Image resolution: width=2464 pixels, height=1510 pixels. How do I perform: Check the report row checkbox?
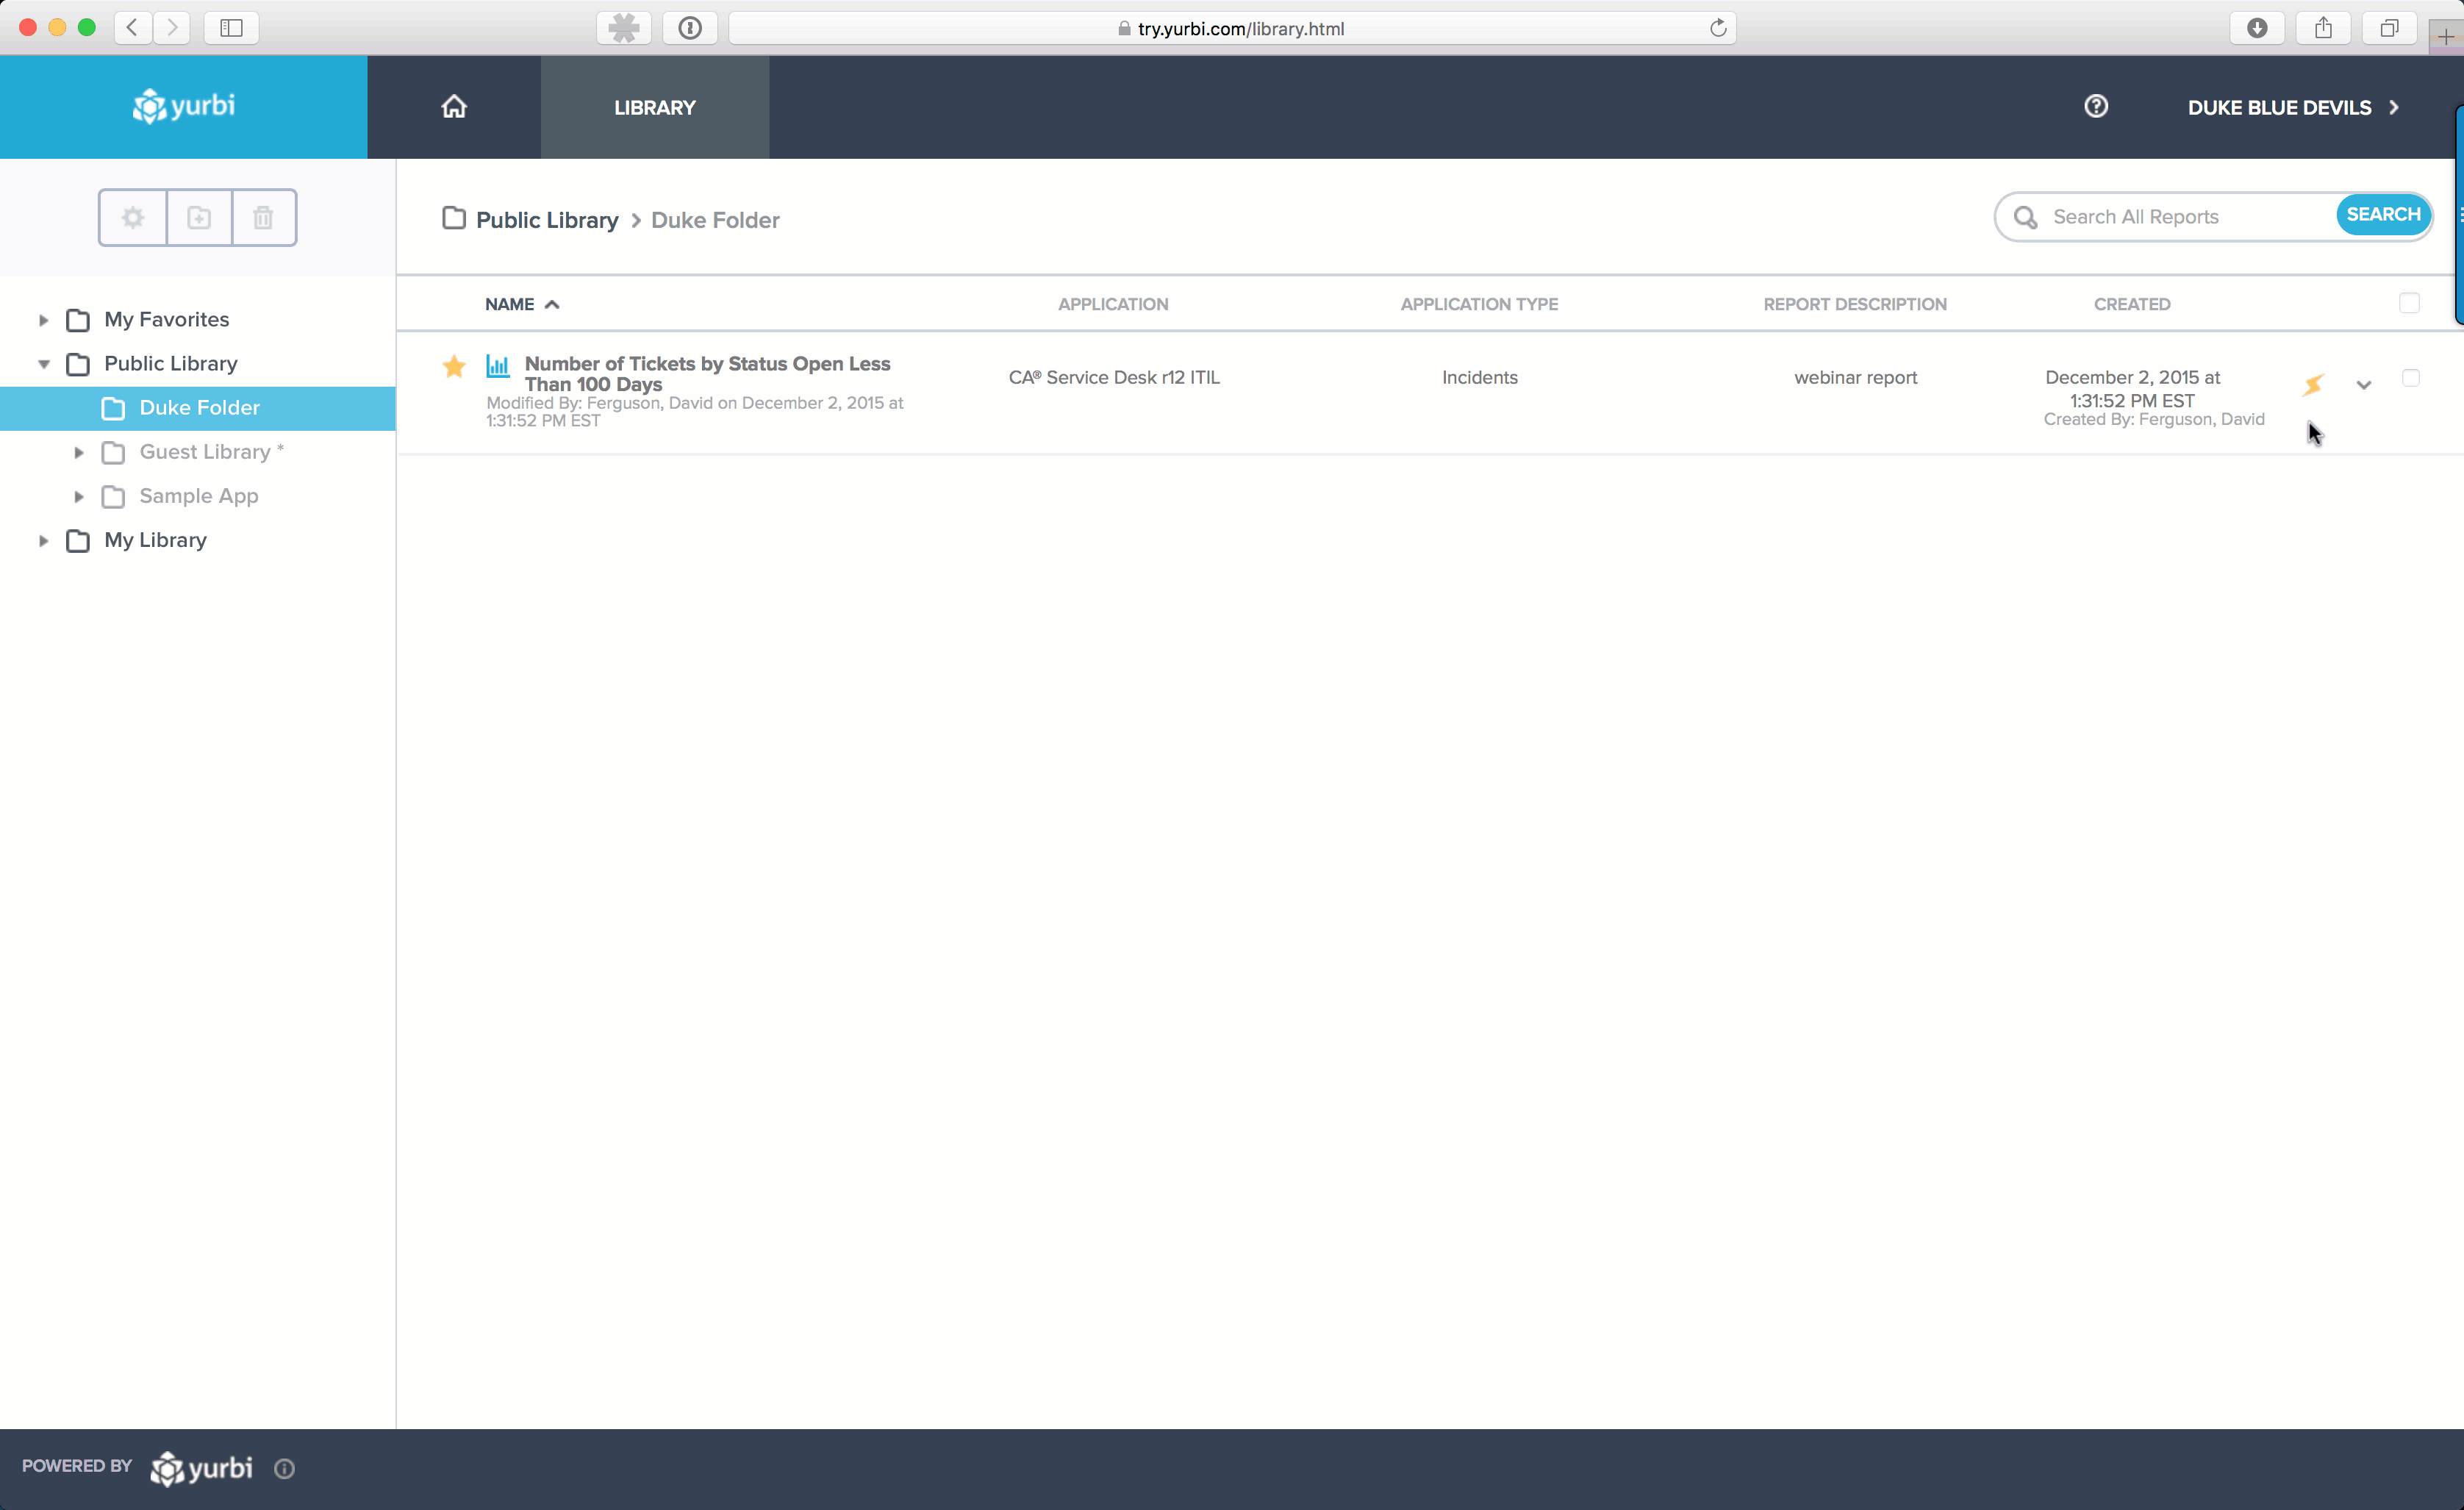[x=2410, y=378]
